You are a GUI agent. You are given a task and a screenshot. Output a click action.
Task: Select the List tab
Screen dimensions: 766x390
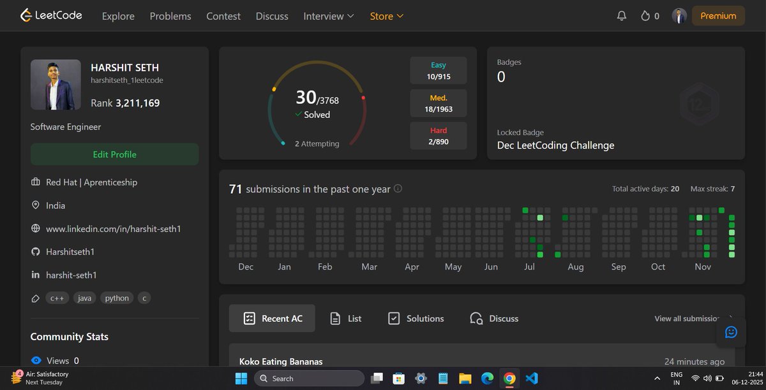pos(345,318)
